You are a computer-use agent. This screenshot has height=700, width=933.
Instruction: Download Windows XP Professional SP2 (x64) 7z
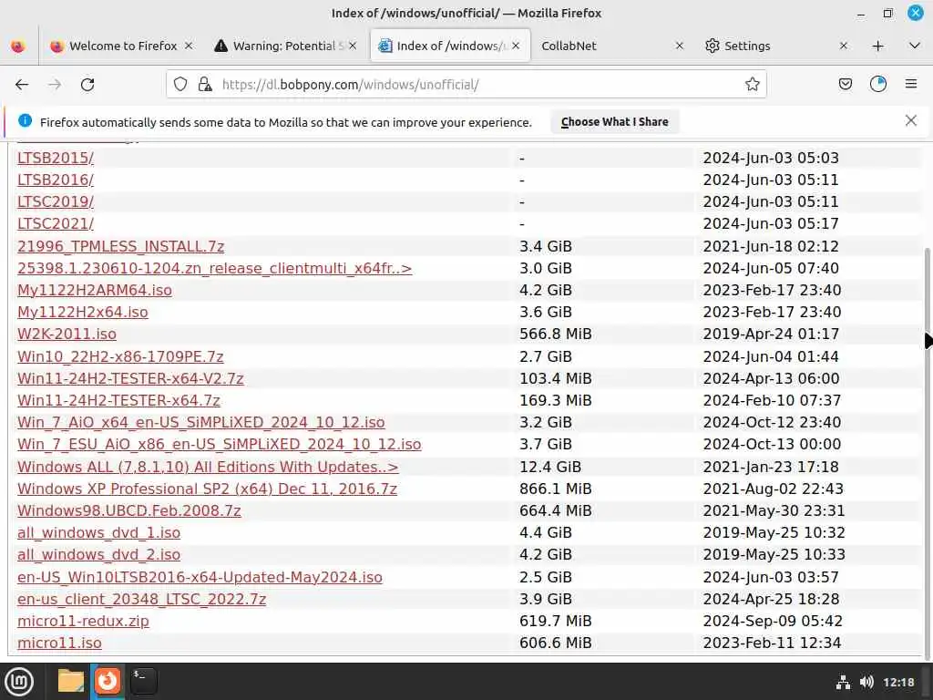point(207,489)
